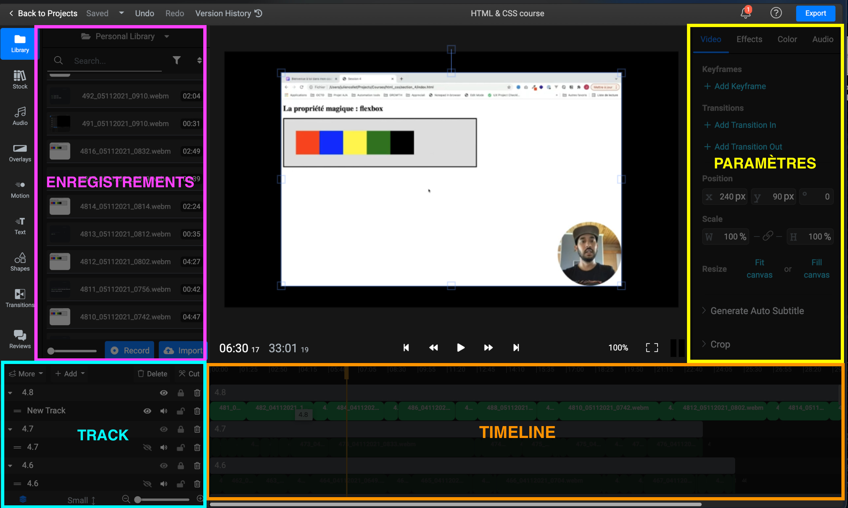The width and height of the screenshot is (848, 508).
Task: Skip to next clip in playback controls
Action: (x=516, y=348)
